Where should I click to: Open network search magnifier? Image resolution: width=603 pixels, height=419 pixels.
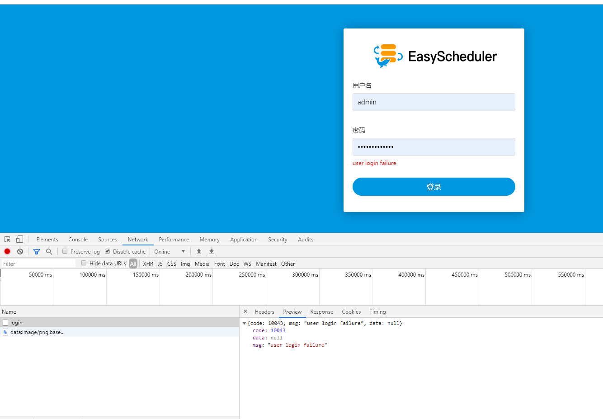pos(49,251)
